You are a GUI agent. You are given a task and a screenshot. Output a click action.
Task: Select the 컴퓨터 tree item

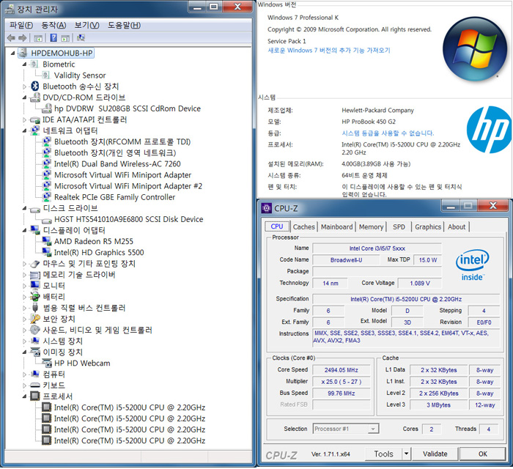pos(54,374)
